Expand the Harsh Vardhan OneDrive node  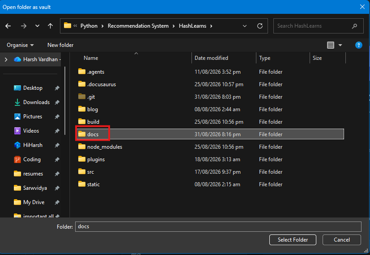(6, 59)
